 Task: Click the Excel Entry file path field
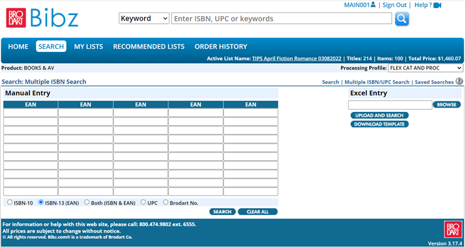[390, 105]
